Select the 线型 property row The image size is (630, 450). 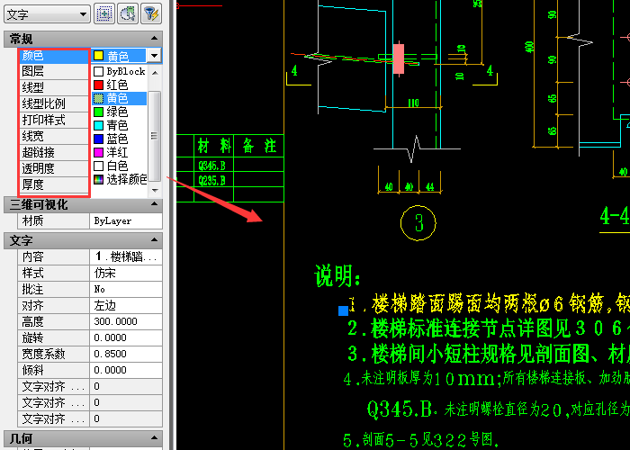point(54,87)
